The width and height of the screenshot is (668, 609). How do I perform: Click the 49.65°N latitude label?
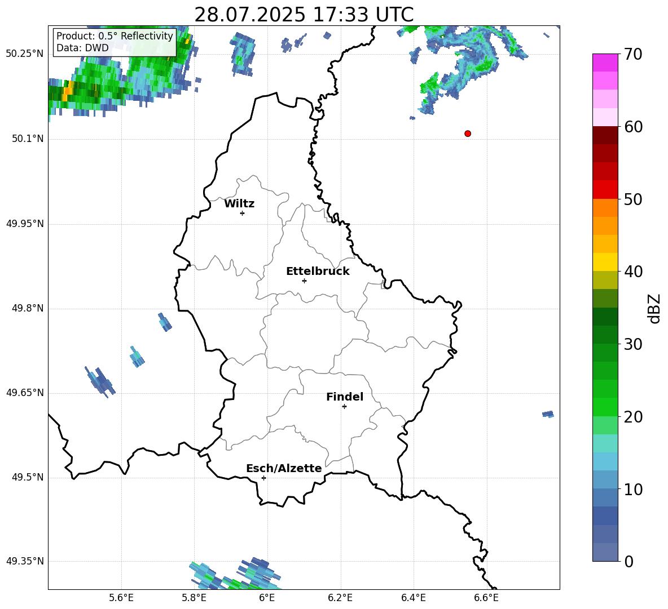point(25,393)
